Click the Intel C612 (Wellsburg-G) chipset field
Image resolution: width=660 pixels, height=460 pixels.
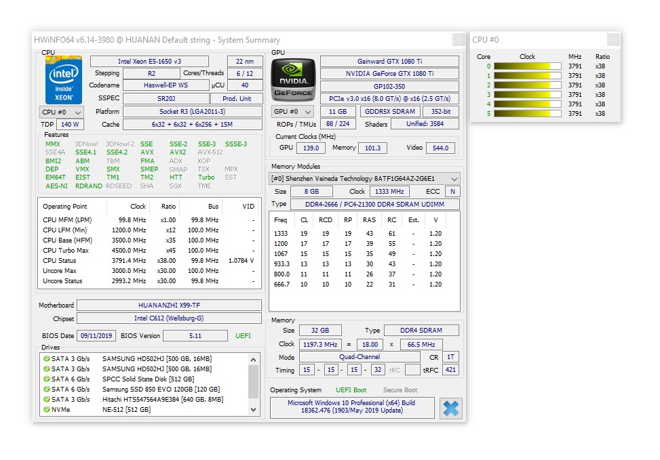coord(169,318)
